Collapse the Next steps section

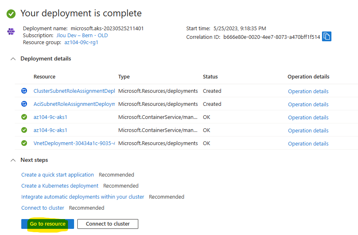[13, 160]
